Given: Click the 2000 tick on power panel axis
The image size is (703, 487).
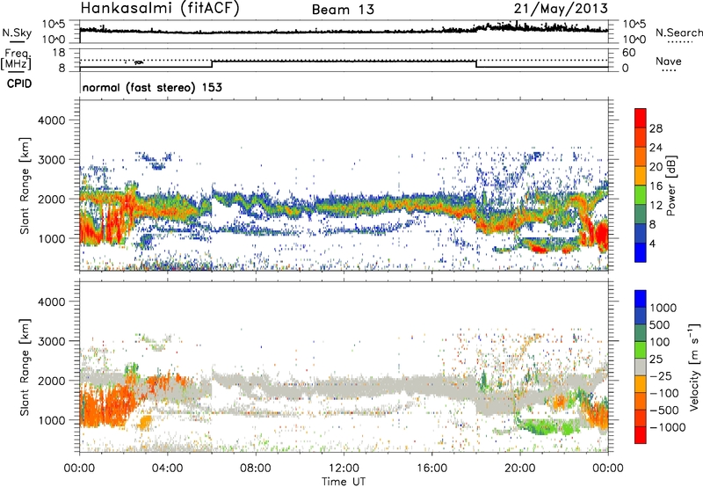Looking at the screenshot, I should coord(51,199).
